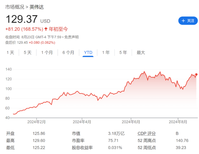
Task: Click the 关注 follow button
Action: (188, 21)
